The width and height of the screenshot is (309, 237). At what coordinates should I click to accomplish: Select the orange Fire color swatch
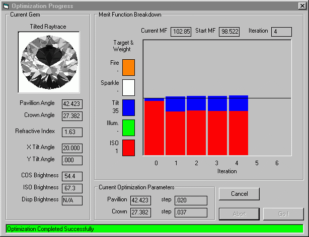128,67
